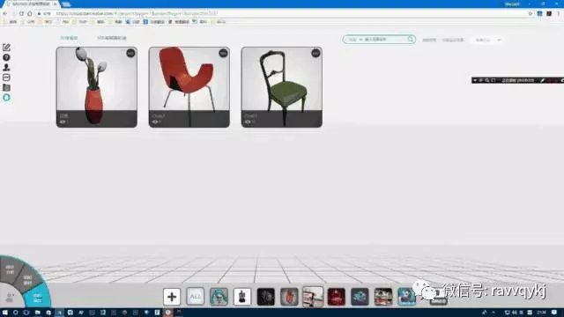Select the dark teal category thumbnail
Image resolution: width=564 pixels, height=317 pixels.
click(360, 297)
